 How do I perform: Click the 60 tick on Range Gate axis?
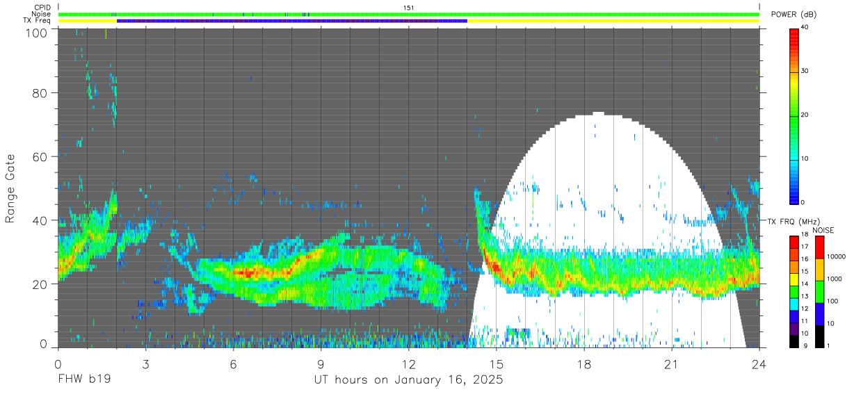point(41,157)
